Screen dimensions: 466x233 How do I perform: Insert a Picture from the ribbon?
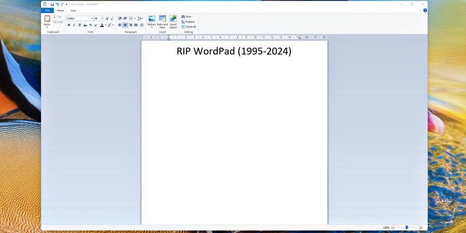(152, 19)
